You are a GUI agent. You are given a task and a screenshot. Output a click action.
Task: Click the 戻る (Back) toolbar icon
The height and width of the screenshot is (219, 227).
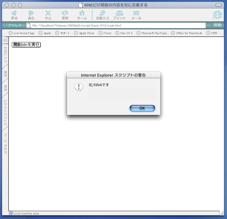click(x=14, y=13)
